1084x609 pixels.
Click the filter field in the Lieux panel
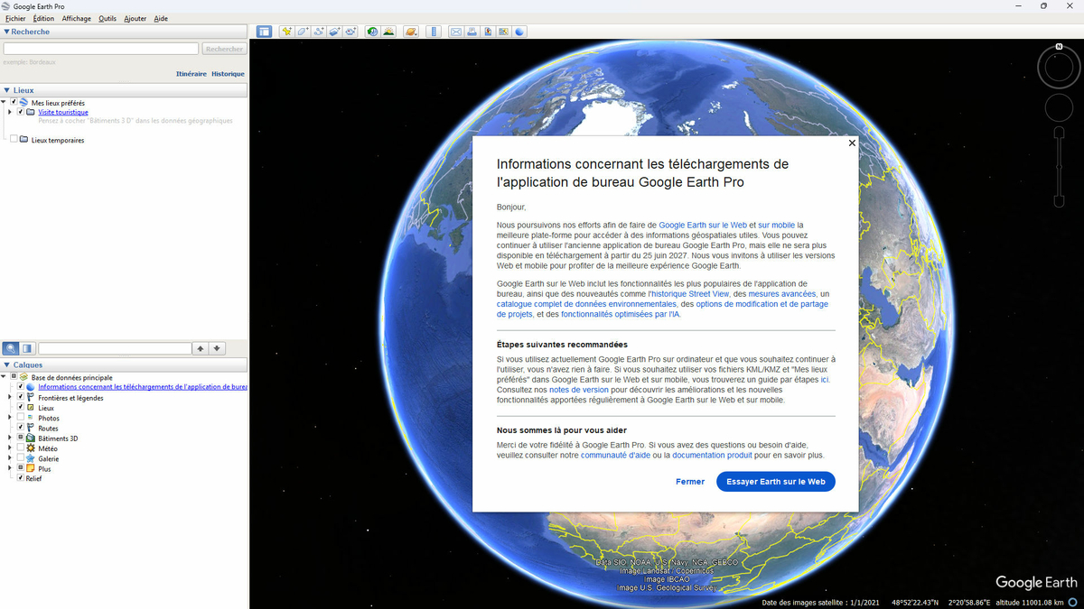[115, 348]
